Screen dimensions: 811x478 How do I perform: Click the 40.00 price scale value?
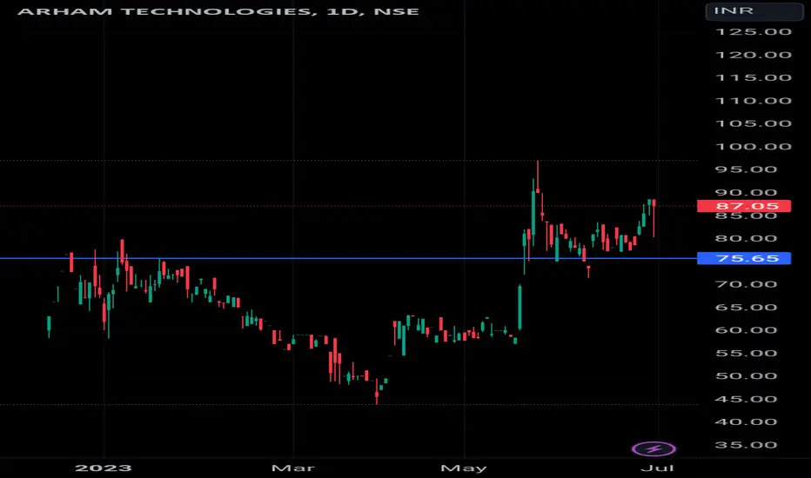click(746, 422)
